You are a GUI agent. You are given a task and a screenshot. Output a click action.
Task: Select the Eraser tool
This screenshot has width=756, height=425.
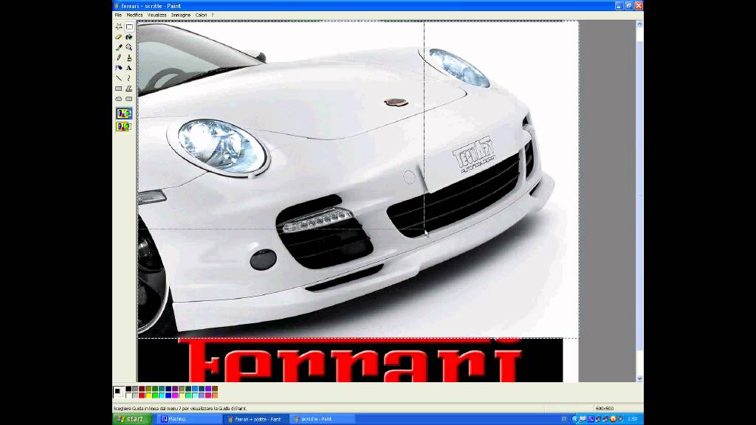[119, 37]
